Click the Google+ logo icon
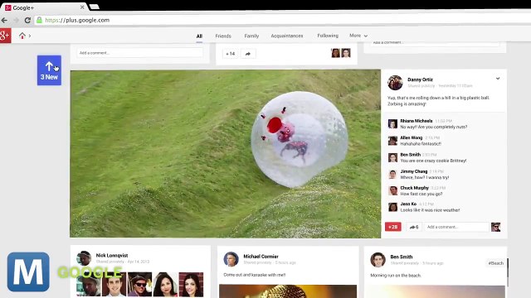Viewport: 531px width, 298px height. tap(5, 36)
